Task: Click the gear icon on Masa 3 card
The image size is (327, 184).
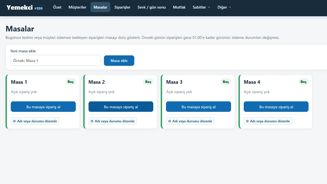Action: pos(170,121)
